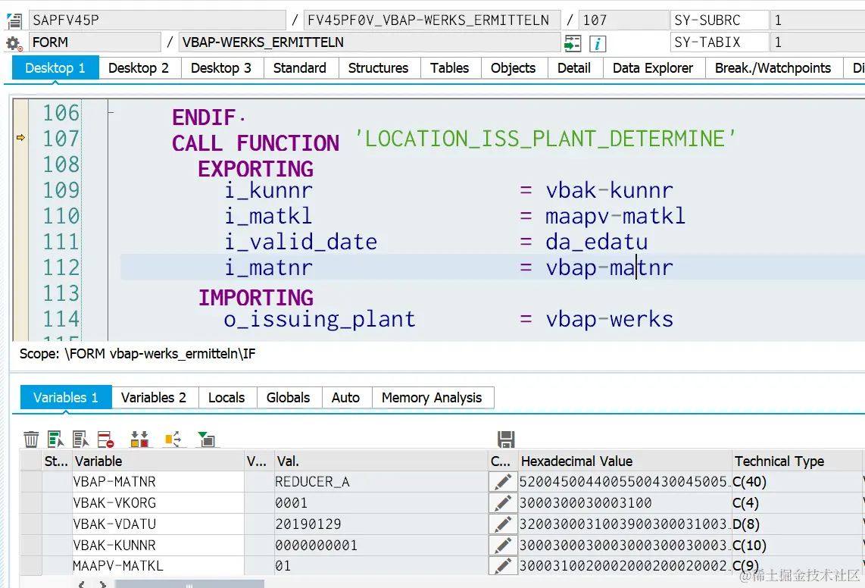This screenshot has height=588, width=865.
Task: Click the green-arrow export icon in variables toolbar
Action: point(206,439)
